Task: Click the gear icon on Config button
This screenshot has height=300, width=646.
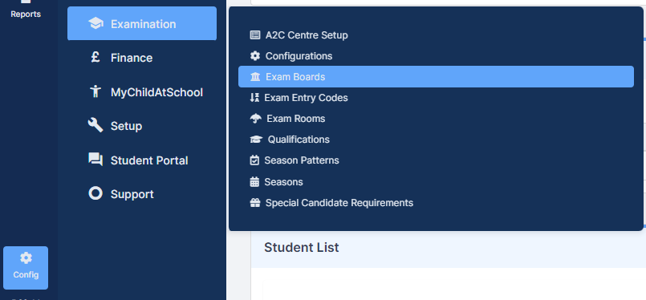Action: (x=26, y=258)
